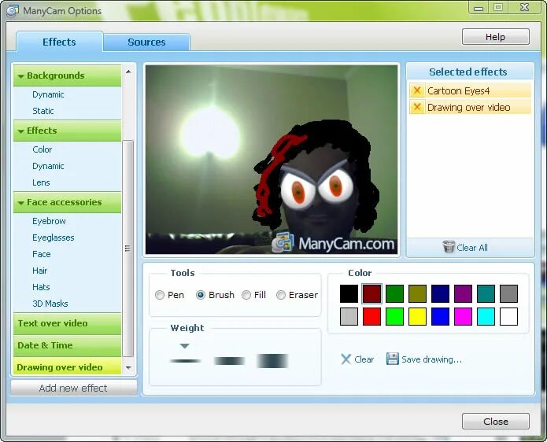Pick the bright blue color swatch
Image resolution: width=547 pixels, height=442 pixels.
pos(440,316)
